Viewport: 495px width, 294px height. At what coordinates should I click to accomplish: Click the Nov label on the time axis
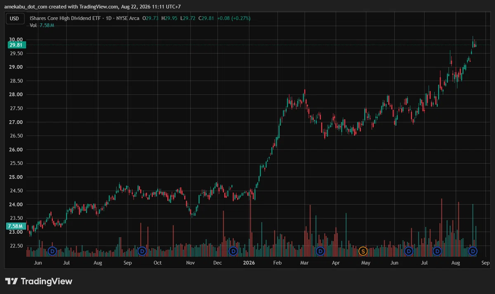pyautogui.click(x=190, y=263)
